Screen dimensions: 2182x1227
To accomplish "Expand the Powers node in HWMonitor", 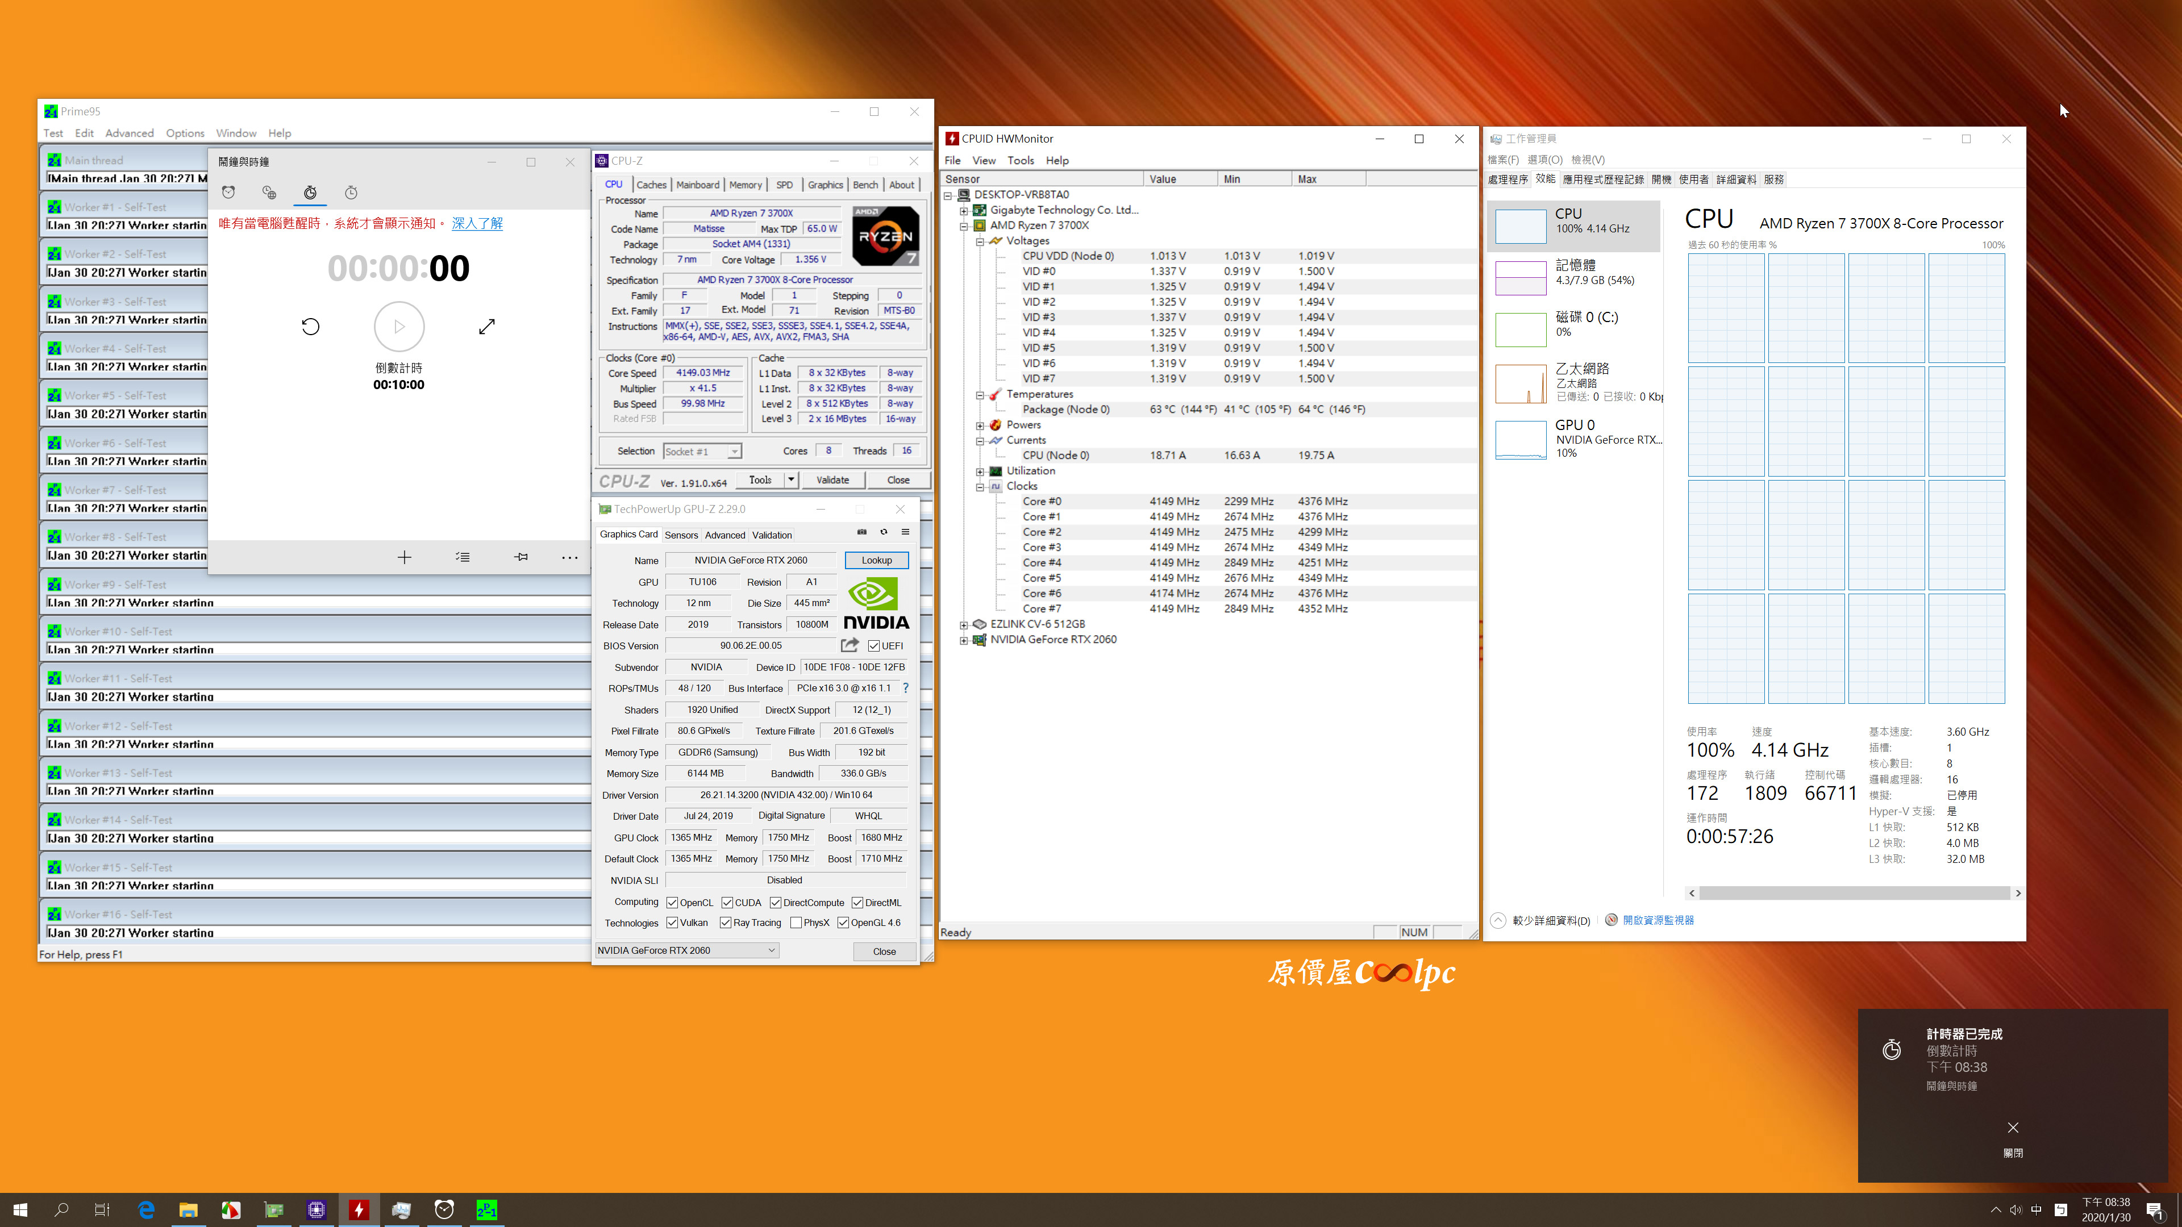I will pyautogui.click(x=980, y=425).
